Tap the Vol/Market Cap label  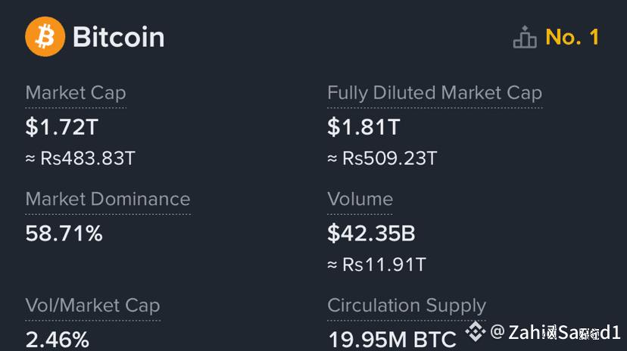point(92,306)
